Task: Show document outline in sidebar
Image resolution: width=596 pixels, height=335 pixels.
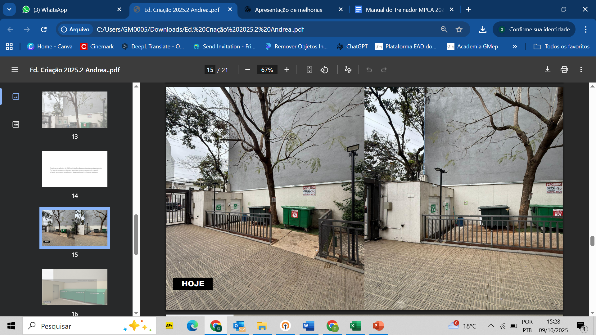Action: [x=16, y=124]
